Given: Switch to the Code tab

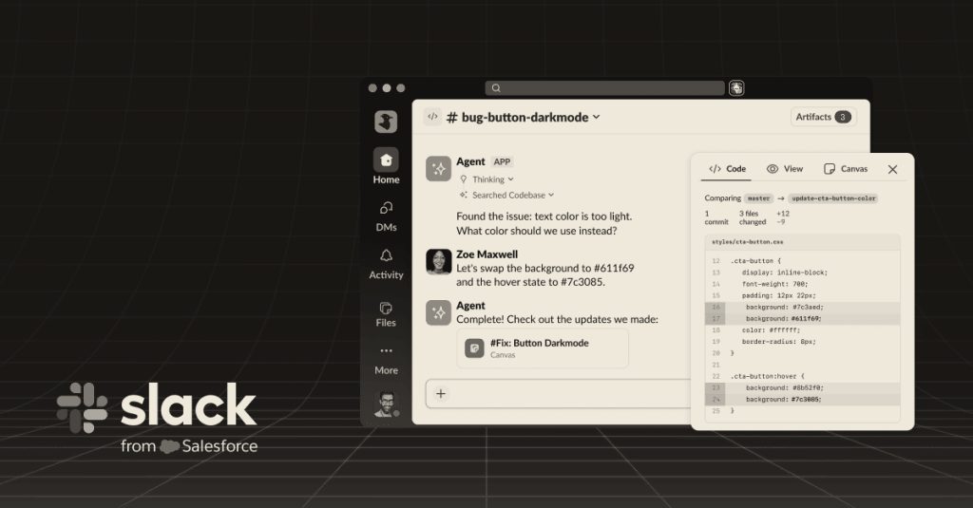Looking at the screenshot, I should coord(727,169).
